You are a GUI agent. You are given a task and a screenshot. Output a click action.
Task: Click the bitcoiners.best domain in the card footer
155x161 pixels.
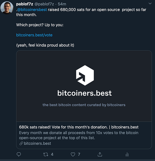click(37, 143)
